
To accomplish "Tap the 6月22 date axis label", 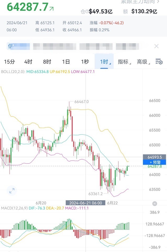I will pos(112,203).
